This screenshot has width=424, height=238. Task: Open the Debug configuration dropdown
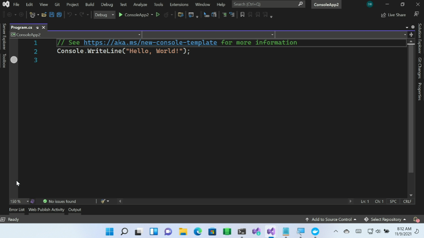coord(104,15)
